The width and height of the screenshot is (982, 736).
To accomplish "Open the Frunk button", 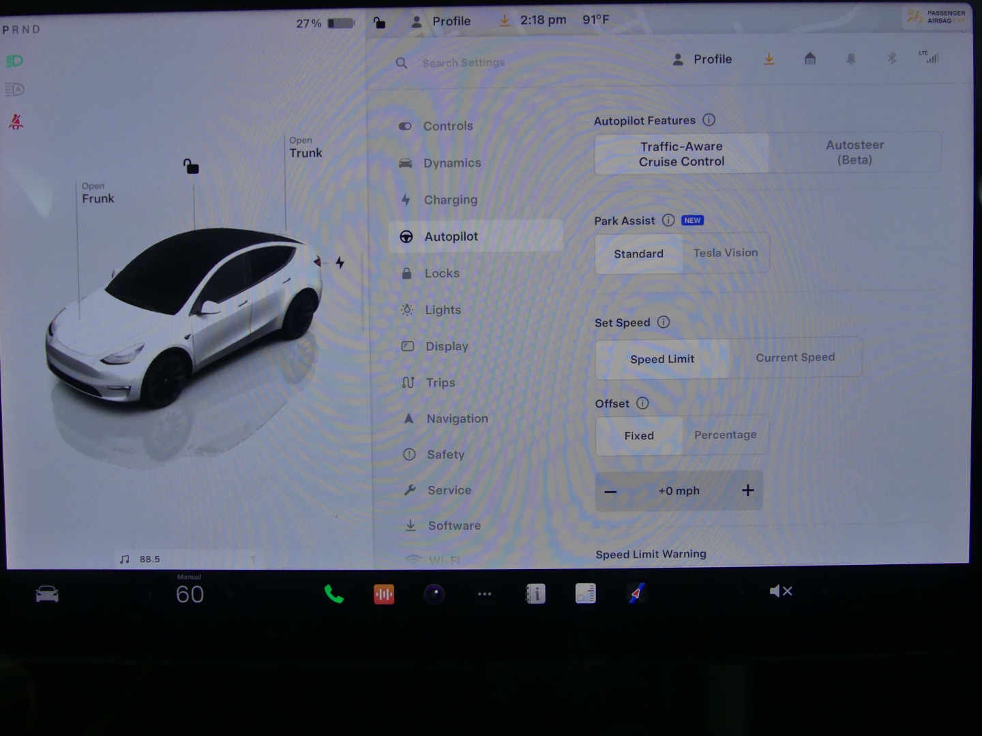I will [98, 194].
